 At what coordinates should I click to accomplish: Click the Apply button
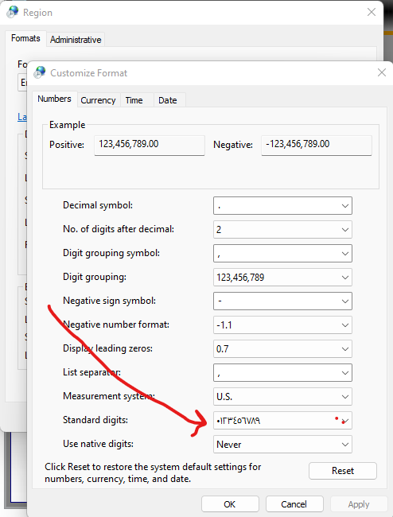pos(359,504)
